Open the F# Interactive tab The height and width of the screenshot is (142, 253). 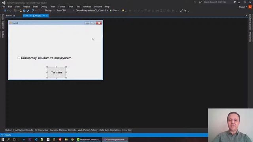pyautogui.click(x=42, y=130)
